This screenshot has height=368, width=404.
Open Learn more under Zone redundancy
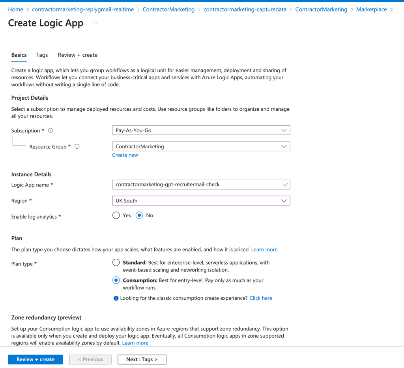(135, 343)
